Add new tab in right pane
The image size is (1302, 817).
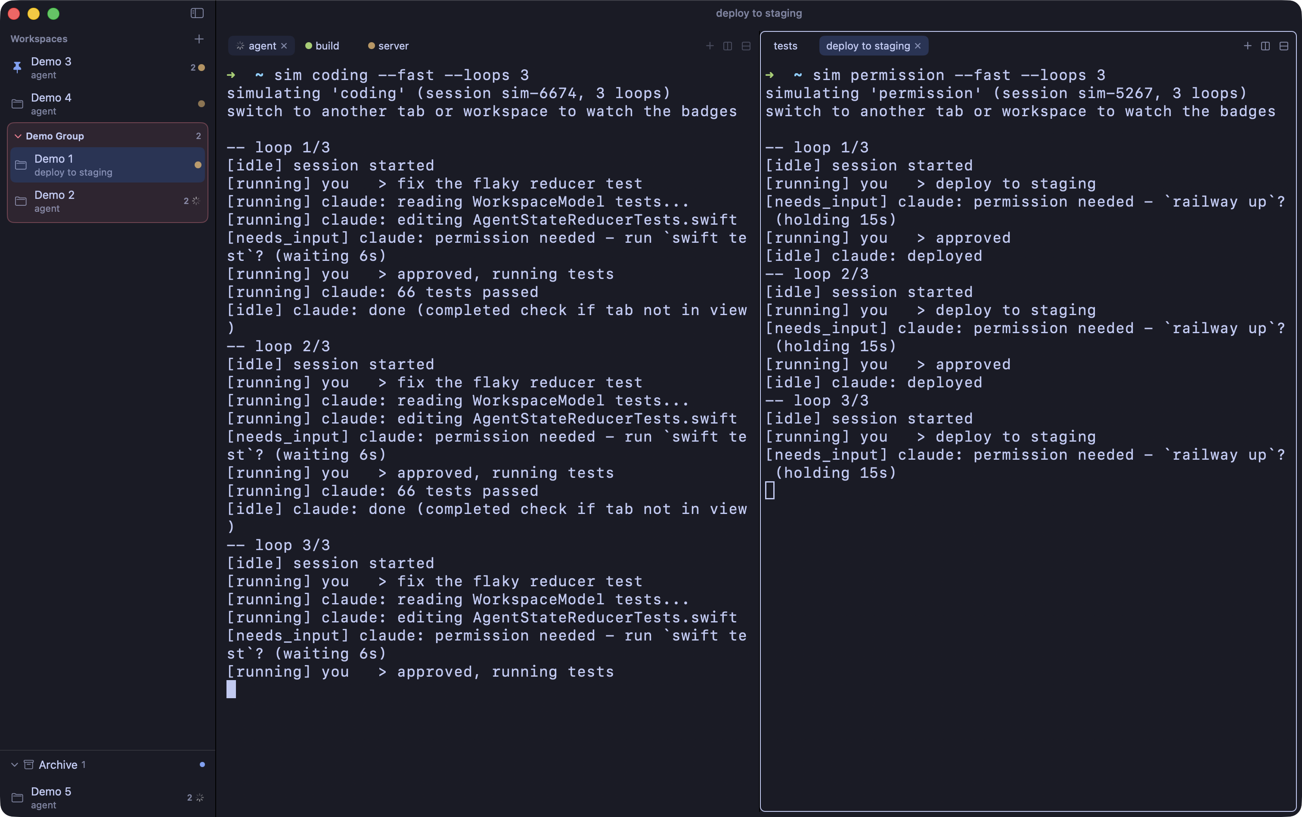click(1247, 46)
